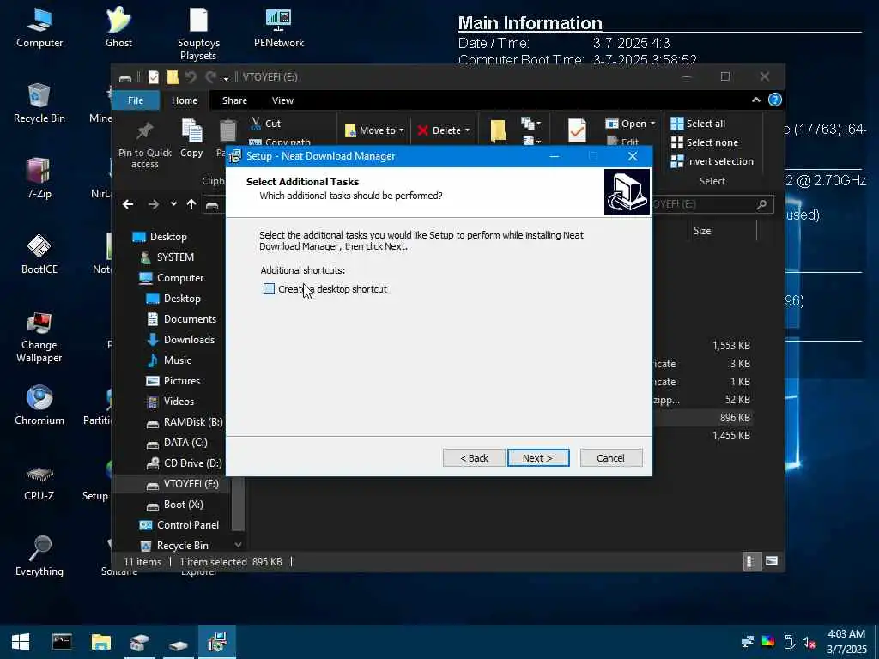Click volume muted tray icon
Image resolution: width=879 pixels, height=659 pixels.
(809, 642)
